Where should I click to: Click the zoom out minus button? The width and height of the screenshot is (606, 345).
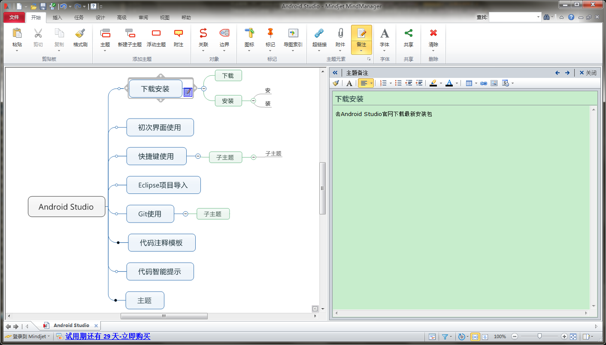click(515, 337)
